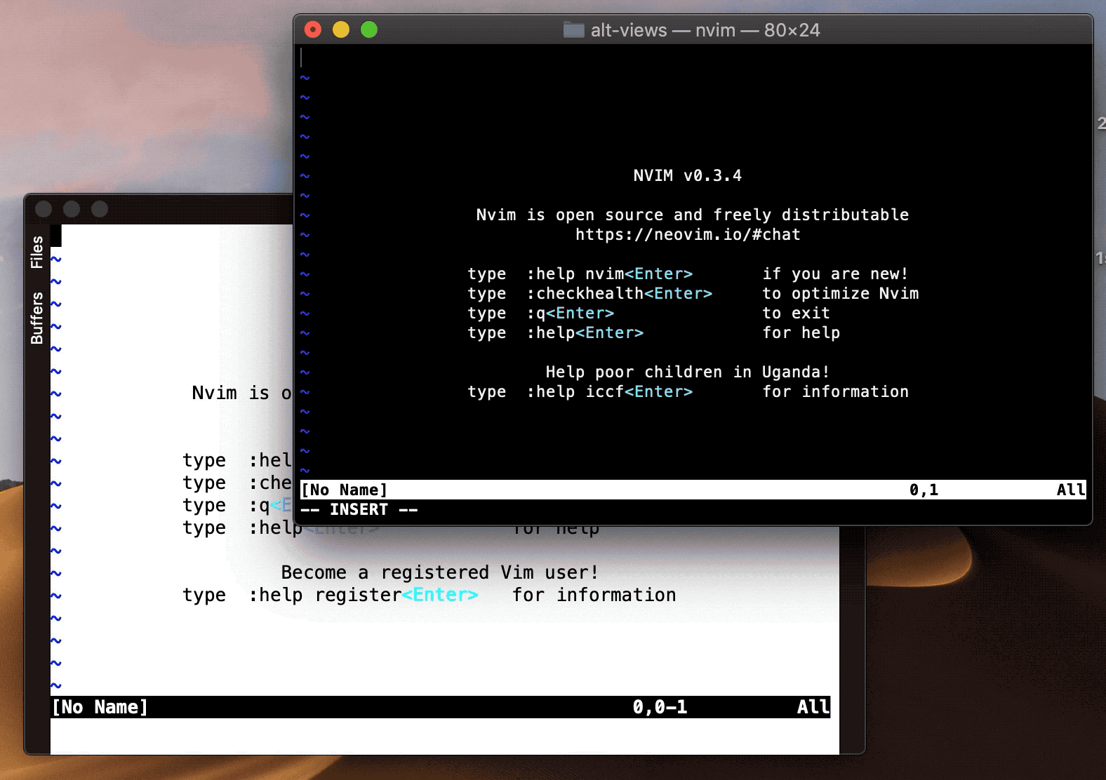Click the 'to exit' text

point(797,313)
